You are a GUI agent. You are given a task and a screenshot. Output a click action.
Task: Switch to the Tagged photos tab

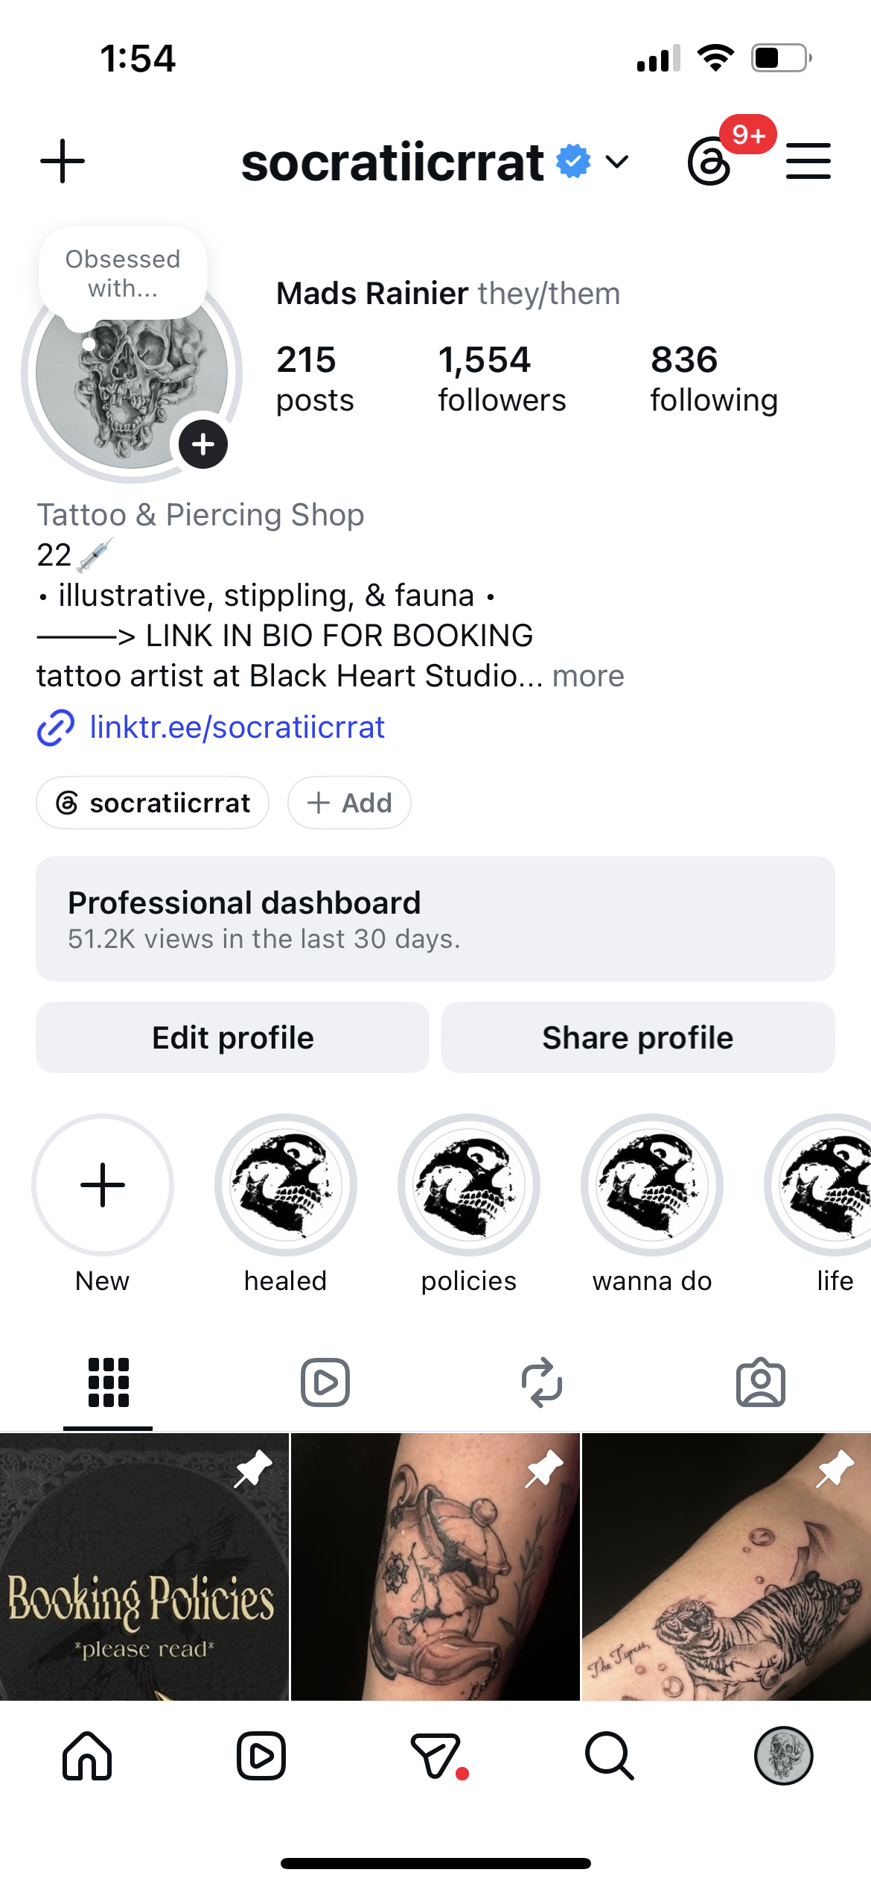[761, 1382]
